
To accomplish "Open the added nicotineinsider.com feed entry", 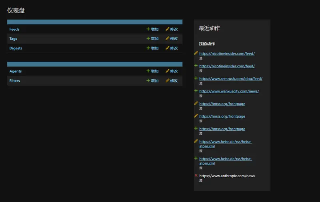I will [x=227, y=66].
